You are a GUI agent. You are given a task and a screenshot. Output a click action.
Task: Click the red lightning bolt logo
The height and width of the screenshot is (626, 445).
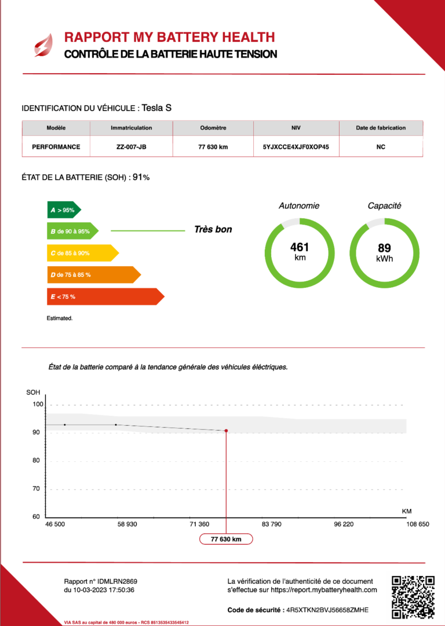click(43, 45)
